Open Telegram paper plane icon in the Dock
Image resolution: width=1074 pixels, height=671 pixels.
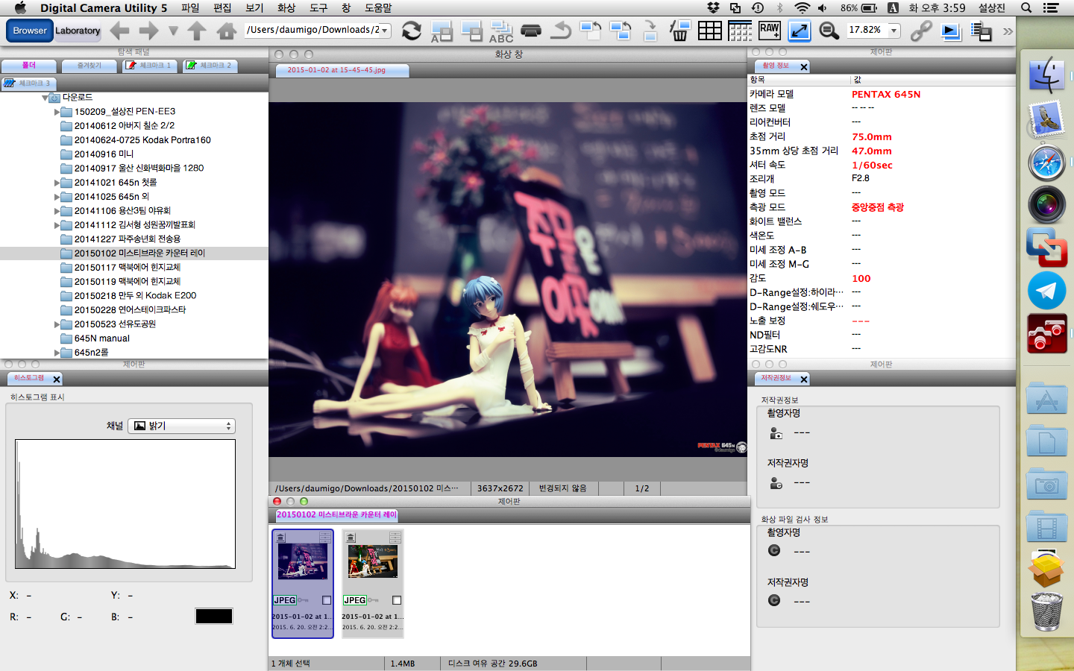click(1046, 291)
